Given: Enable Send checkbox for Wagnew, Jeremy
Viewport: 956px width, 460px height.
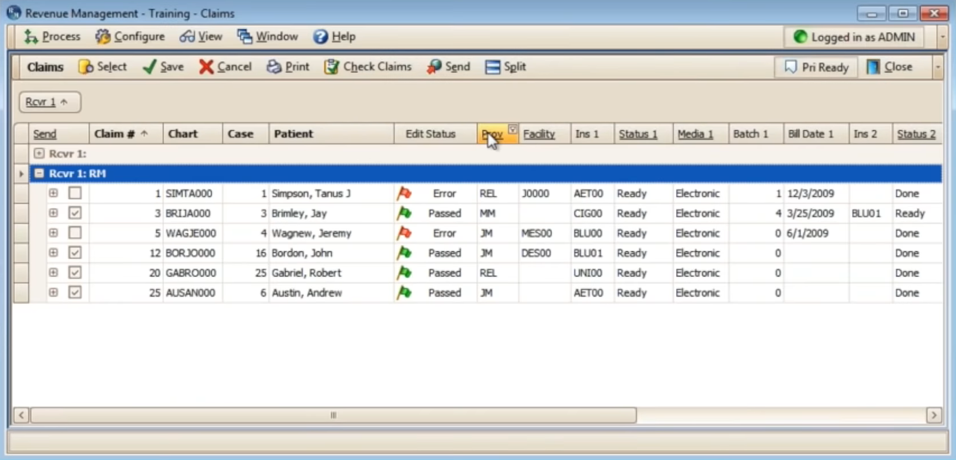Looking at the screenshot, I should (75, 233).
